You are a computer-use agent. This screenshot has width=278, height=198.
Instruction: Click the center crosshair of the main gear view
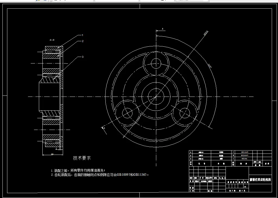pyautogui.click(x=156, y=97)
